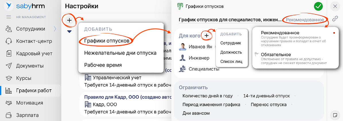
Task: Select the Рекомендованное rule type option
Action: (x=280, y=33)
